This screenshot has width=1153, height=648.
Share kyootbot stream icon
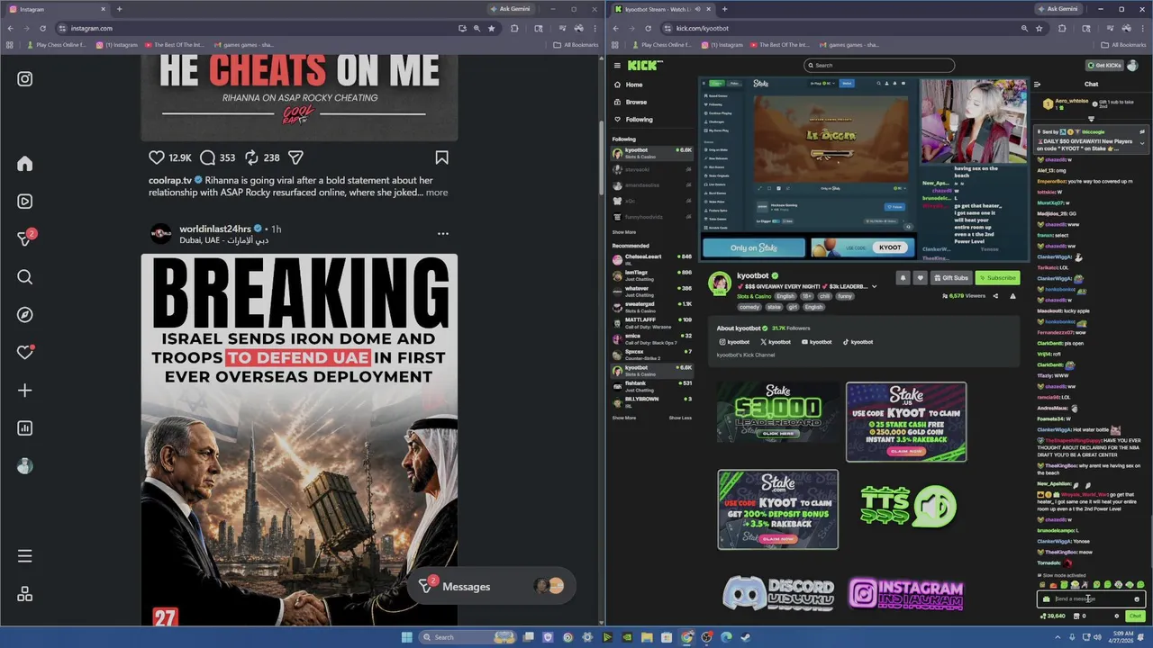pos(995,296)
